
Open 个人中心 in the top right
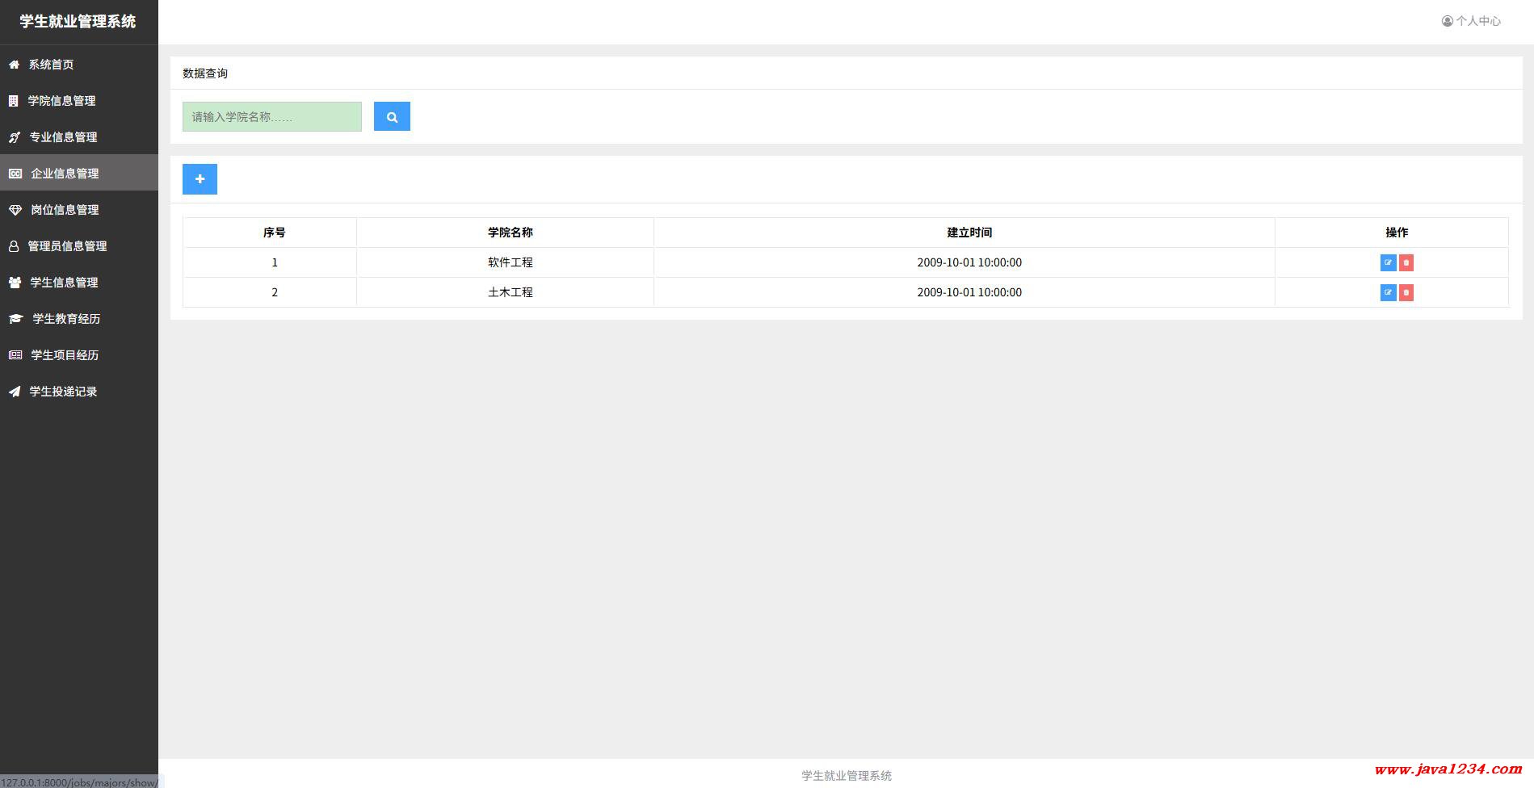click(x=1471, y=21)
